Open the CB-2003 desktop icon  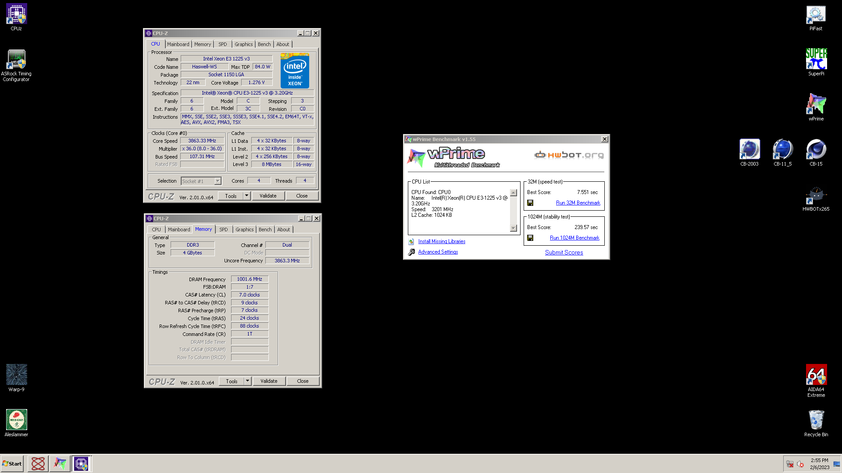[749, 152]
